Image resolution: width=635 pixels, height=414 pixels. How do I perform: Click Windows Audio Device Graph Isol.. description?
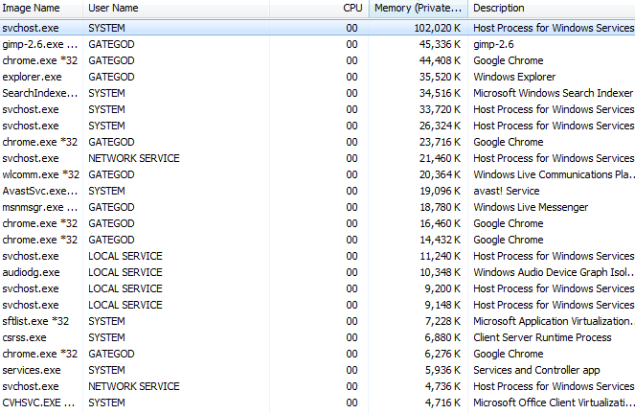point(554,272)
